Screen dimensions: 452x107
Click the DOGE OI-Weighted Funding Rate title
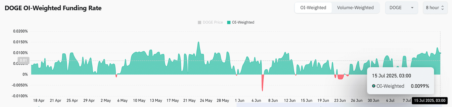click(53, 8)
